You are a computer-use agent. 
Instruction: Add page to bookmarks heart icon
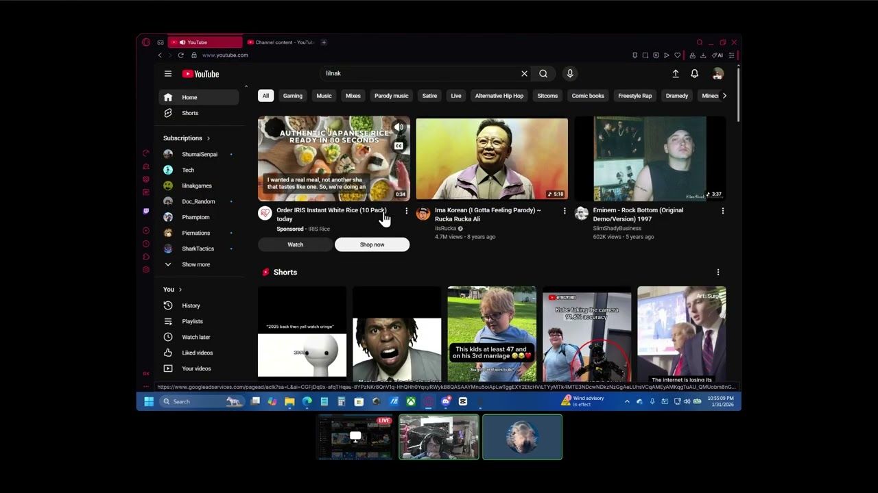(677, 55)
